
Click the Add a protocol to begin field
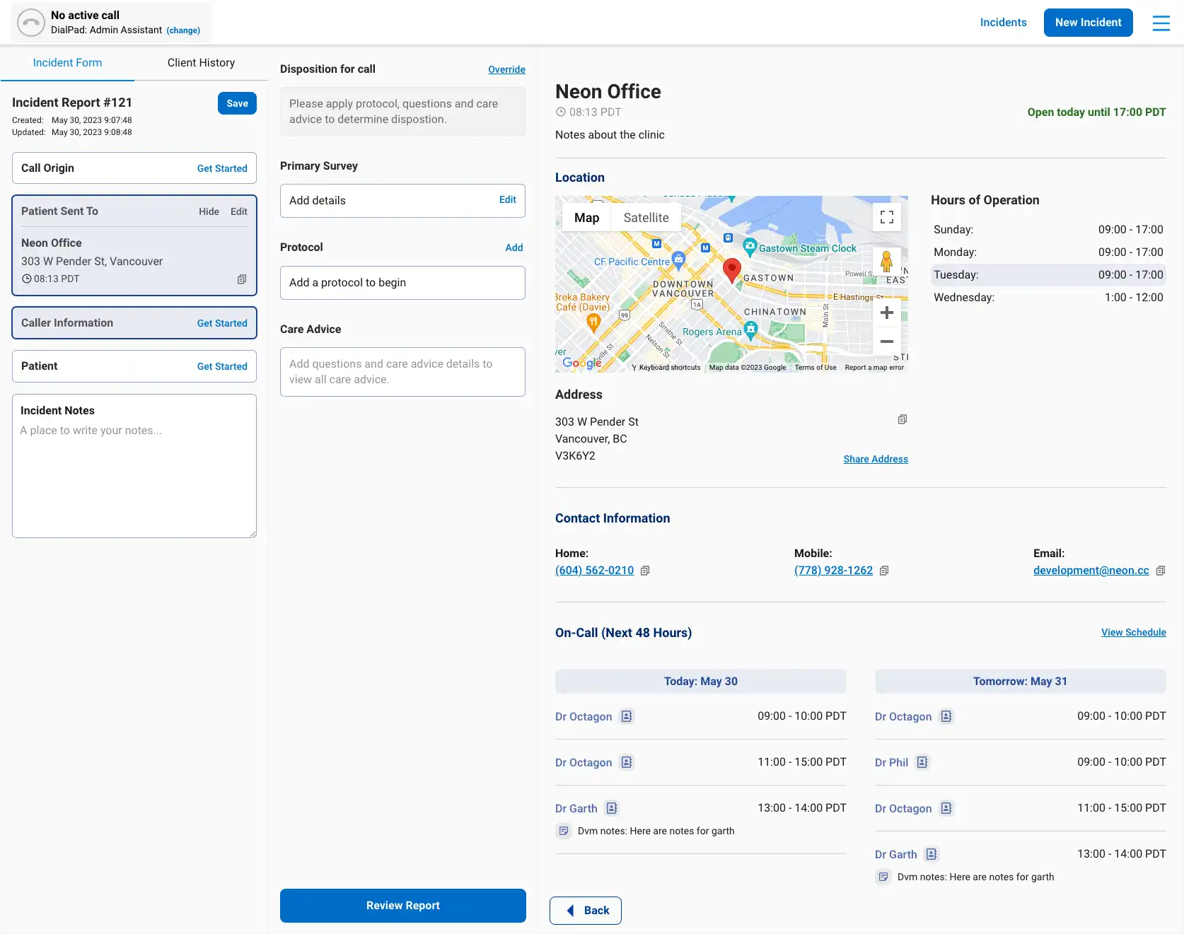click(x=402, y=283)
